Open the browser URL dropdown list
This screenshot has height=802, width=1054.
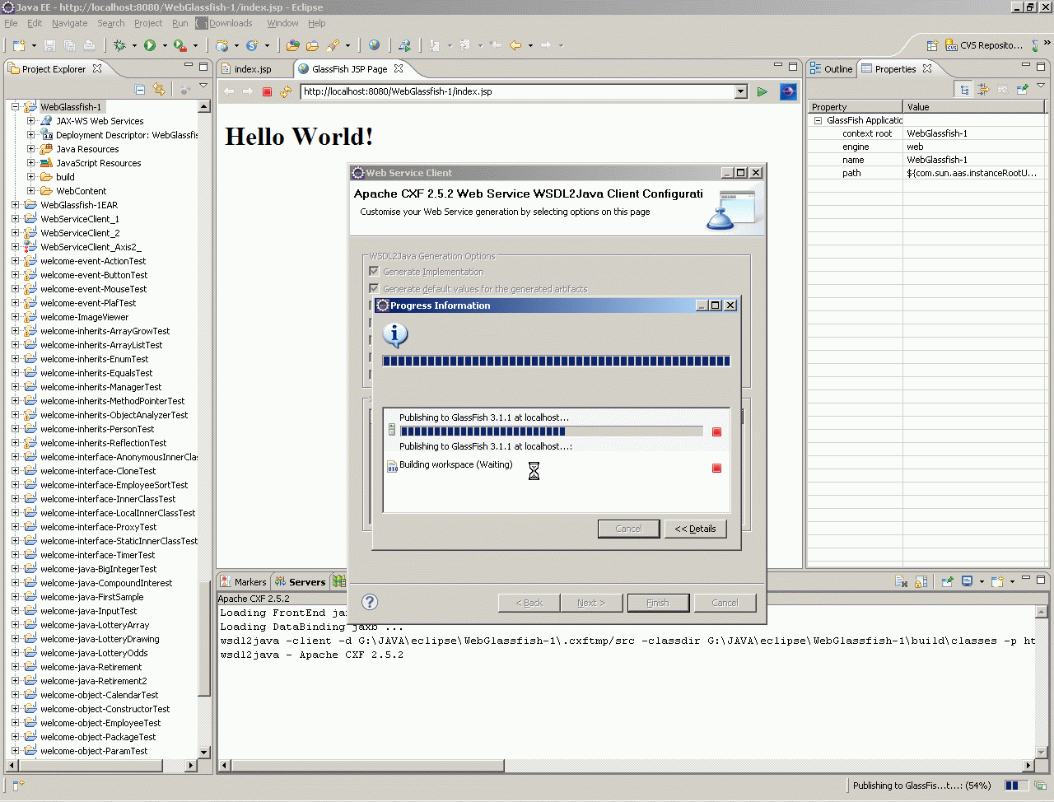(740, 91)
